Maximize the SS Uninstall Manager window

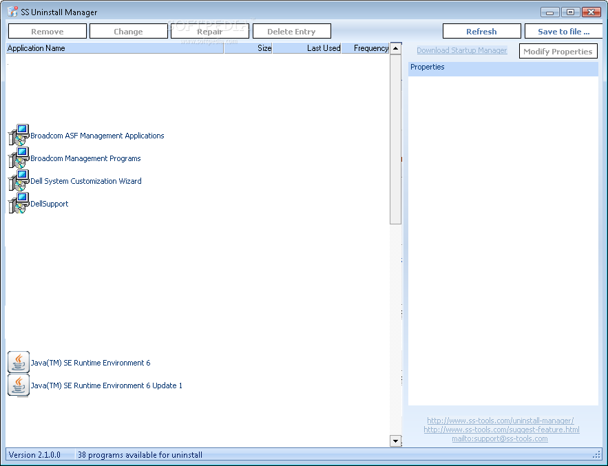tap(570, 12)
